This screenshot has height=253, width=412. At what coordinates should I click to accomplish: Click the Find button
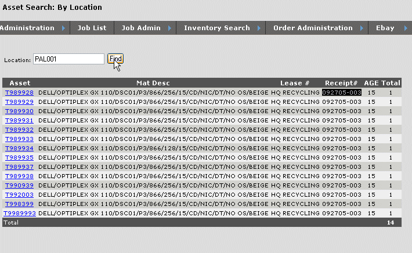pyautogui.click(x=115, y=59)
